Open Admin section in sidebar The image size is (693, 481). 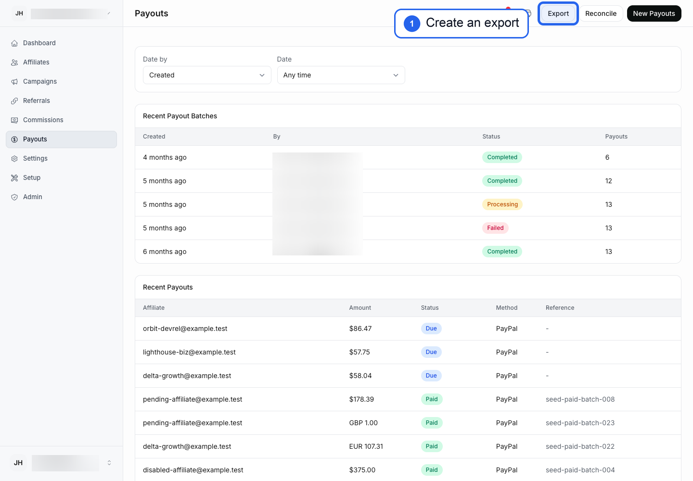point(61,197)
